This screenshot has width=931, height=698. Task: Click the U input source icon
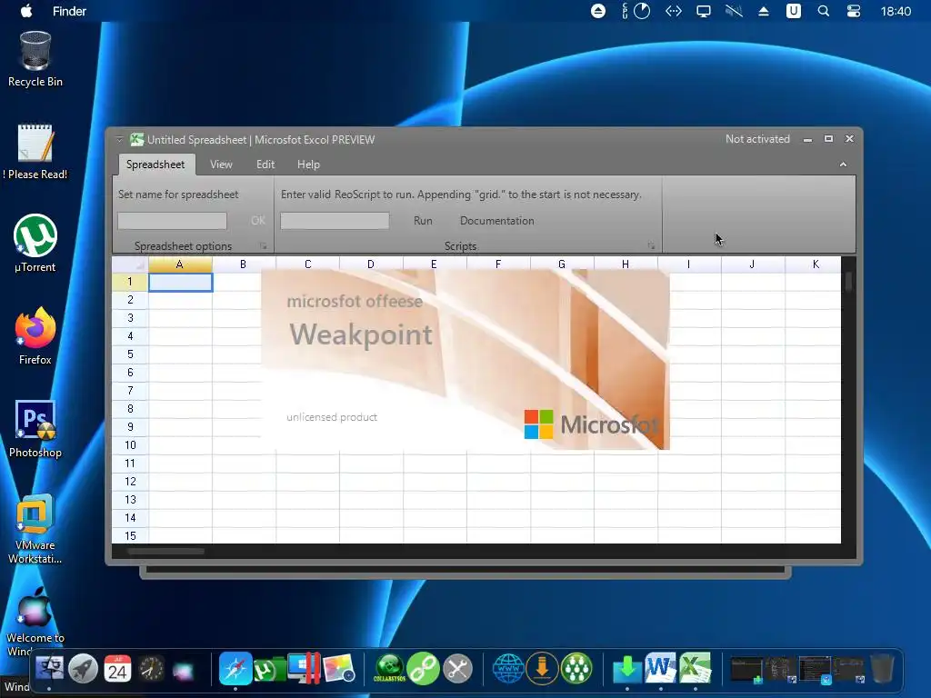[793, 11]
